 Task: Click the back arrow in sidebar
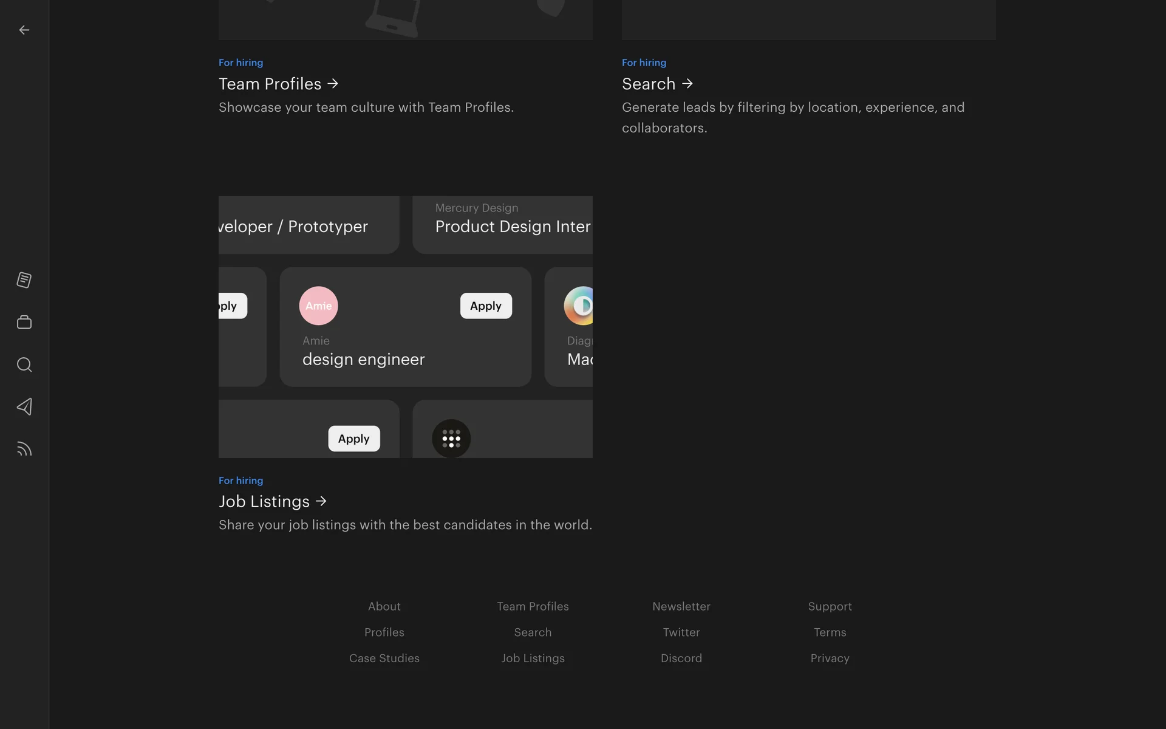[24, 30]
